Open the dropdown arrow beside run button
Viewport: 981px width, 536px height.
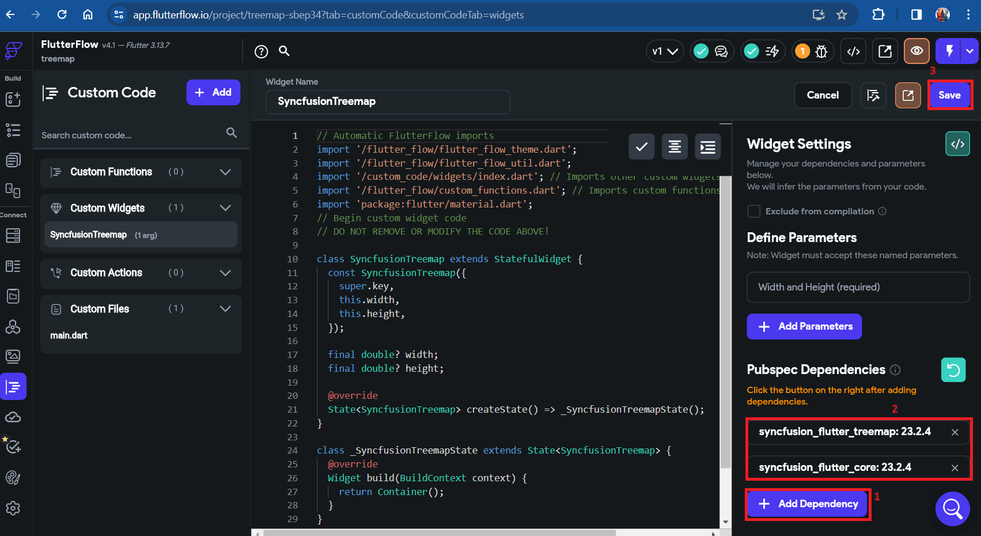tap(971, 51)
